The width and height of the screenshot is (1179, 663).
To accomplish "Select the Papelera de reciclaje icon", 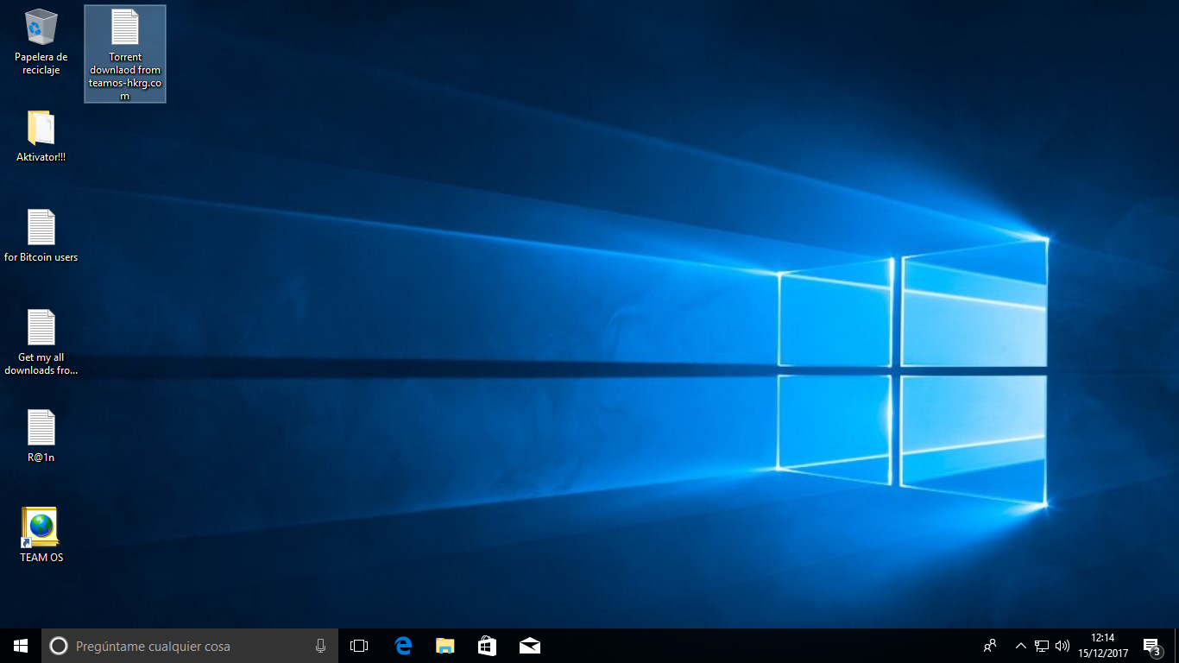I will (41, 41).
